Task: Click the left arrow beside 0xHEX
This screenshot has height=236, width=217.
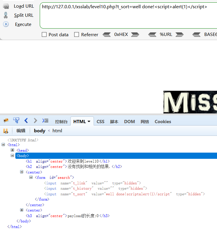Action: [107, 34]
